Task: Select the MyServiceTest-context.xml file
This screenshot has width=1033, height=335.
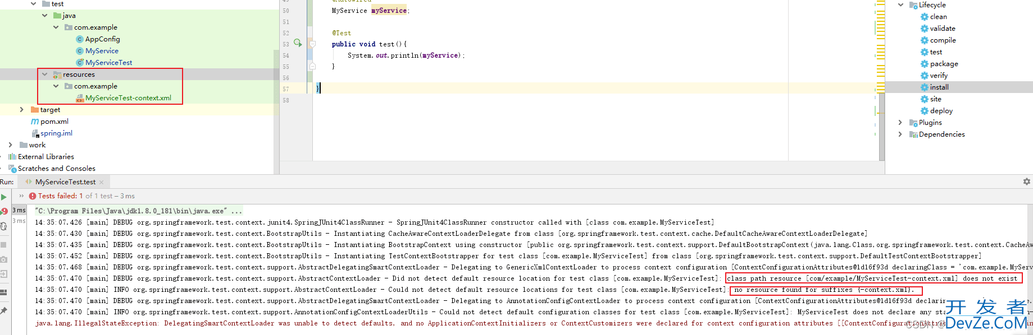Action: pyautogui.click(x=128, y=98)
